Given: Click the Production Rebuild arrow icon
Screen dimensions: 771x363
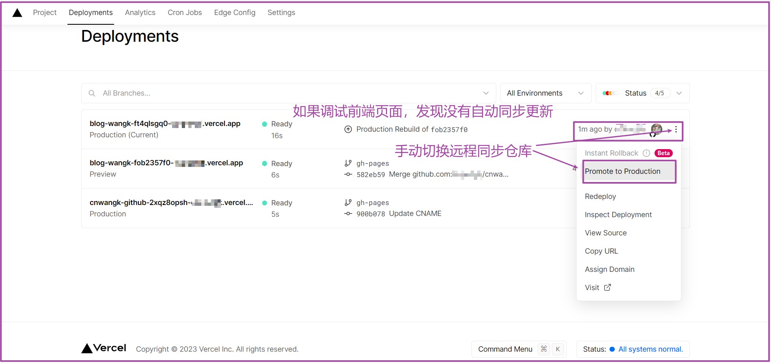Looking at the screenshot, I should pyautogui.click(x=348, y=129).
